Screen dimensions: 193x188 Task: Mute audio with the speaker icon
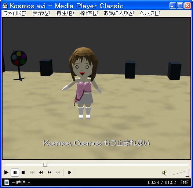[x=164, y=172]
